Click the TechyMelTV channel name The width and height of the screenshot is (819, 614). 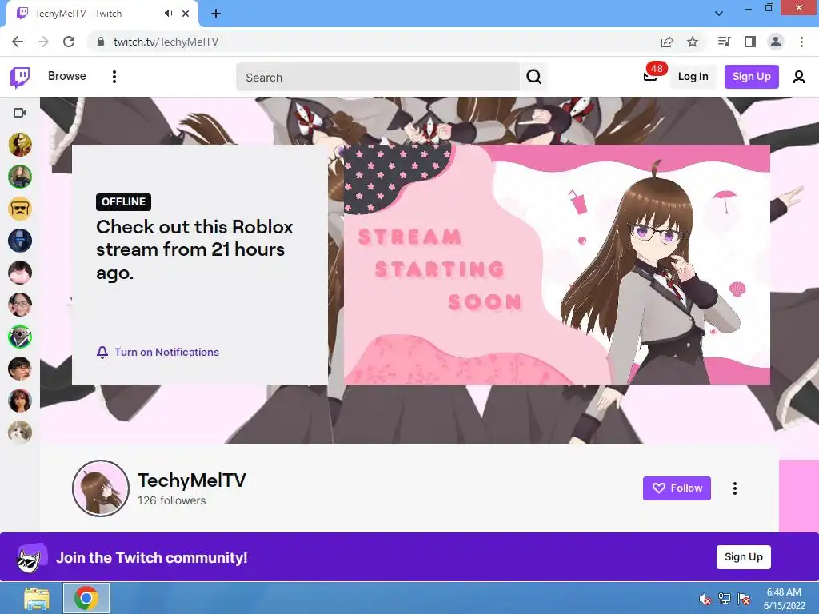(192, 480)
